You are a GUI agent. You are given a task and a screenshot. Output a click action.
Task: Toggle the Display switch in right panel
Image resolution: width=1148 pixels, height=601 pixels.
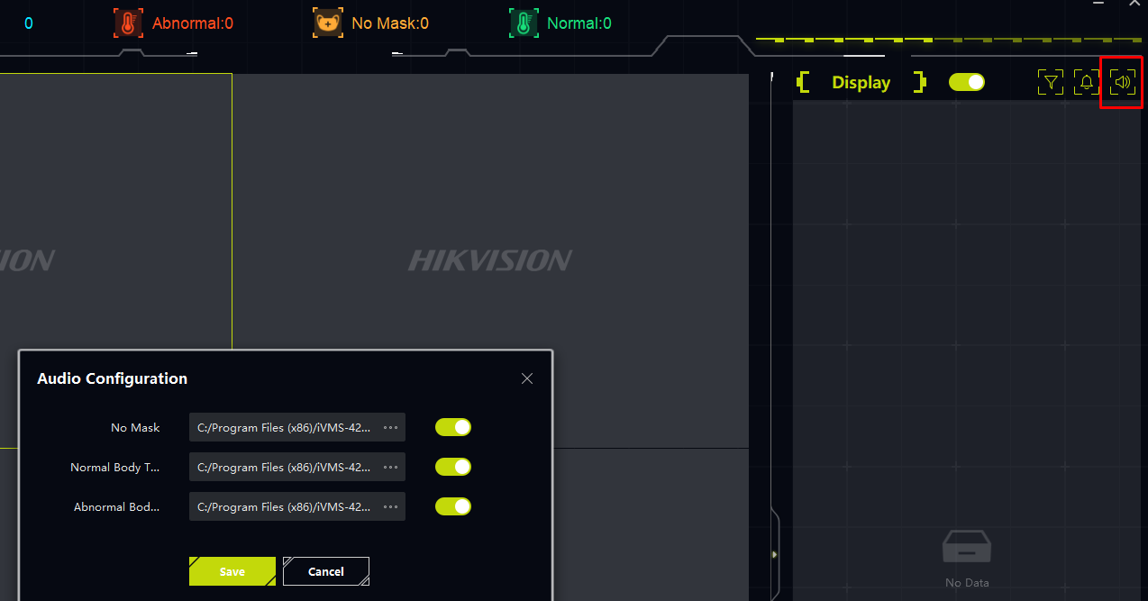click(967, 82)
